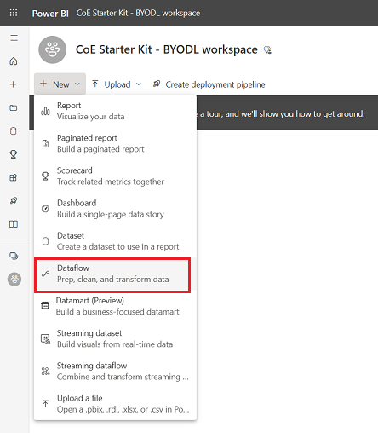
Task: Open Learn book icon in sidebar
Action: pos(14,224)
